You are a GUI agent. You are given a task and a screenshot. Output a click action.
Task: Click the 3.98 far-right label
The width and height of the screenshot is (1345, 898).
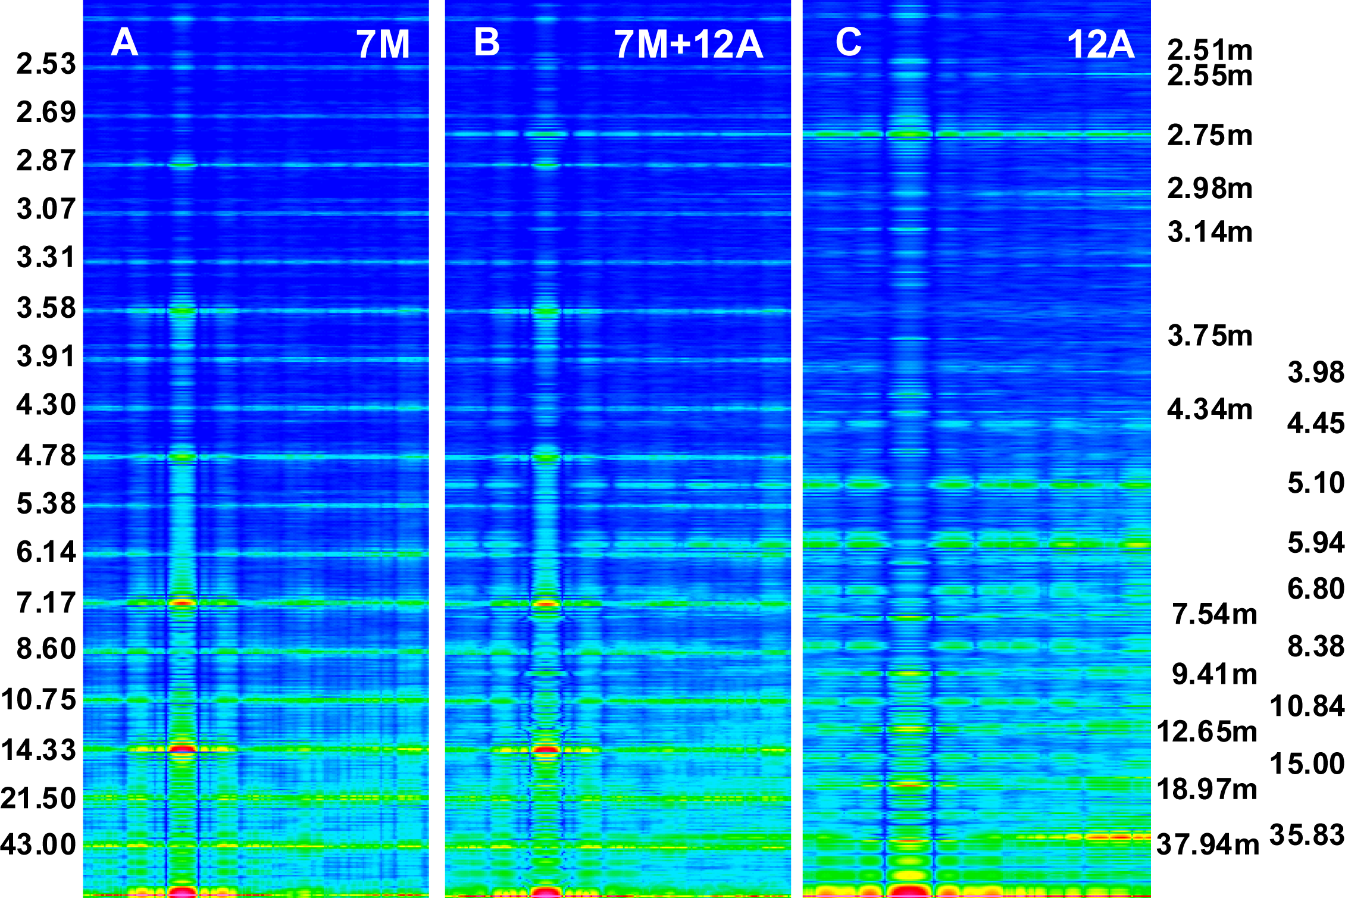[x=1316, y=373]
